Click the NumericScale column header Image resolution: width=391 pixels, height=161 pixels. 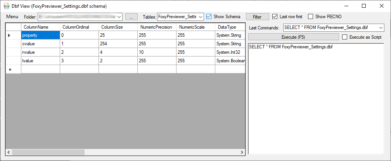tap(196, 27)
